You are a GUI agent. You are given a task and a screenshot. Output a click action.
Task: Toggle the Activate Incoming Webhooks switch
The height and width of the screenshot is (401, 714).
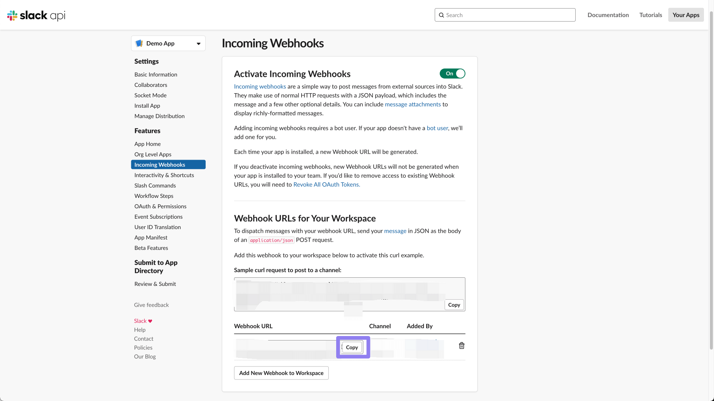point(452,74)
